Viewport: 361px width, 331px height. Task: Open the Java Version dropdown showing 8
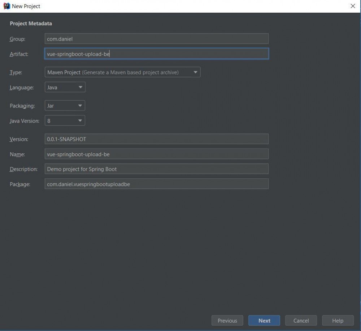[64, 120]
